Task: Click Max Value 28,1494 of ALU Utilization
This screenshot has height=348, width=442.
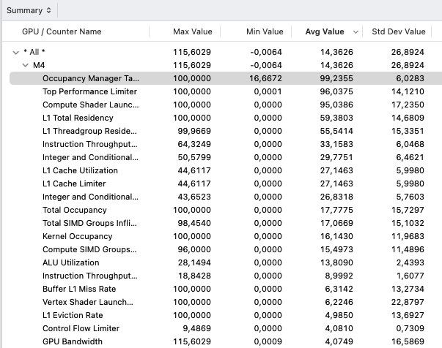Action: pos(194,262)
